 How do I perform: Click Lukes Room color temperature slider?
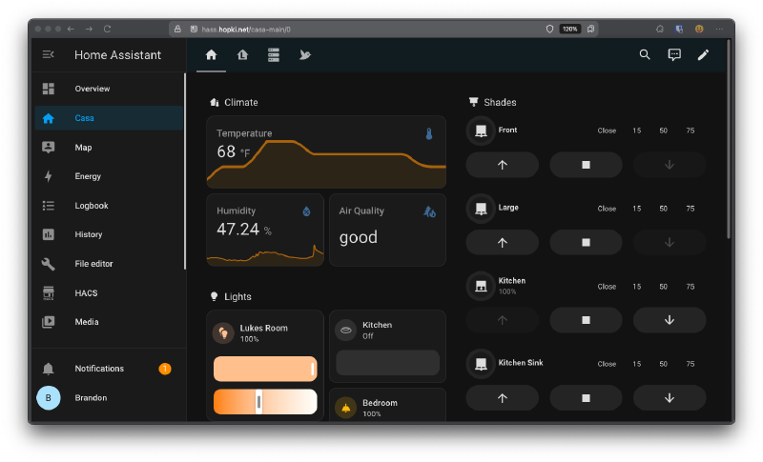(x=264, y=402)
